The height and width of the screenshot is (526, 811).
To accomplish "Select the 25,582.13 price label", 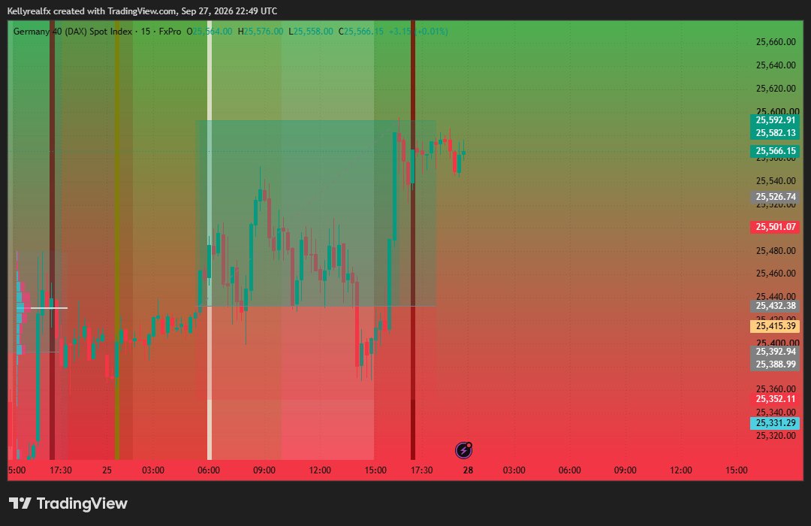I will tap(775, 133).
